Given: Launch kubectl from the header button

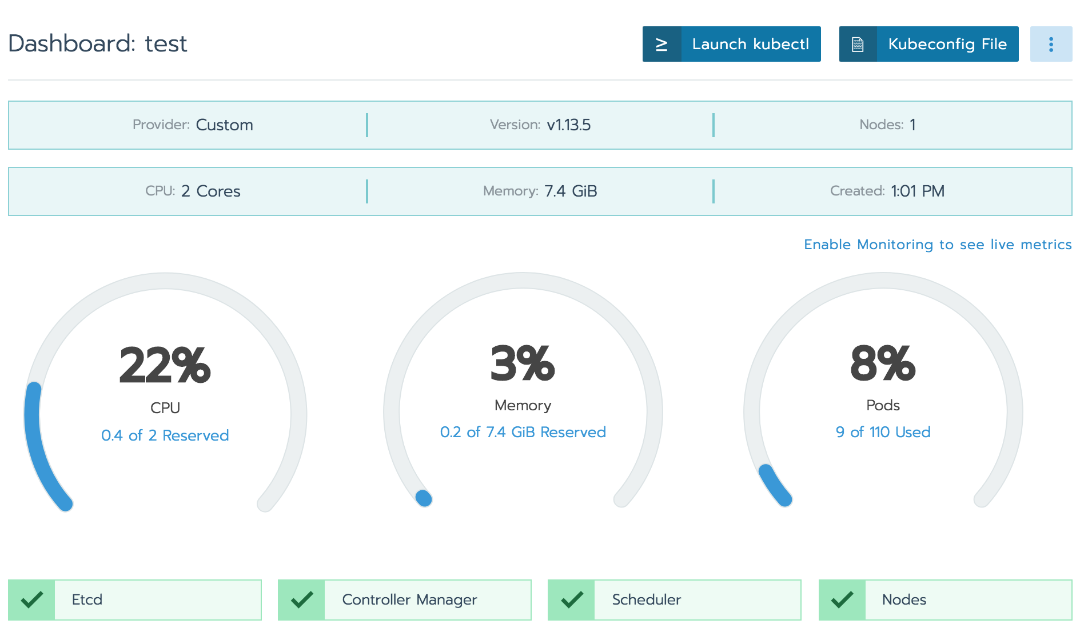Looking at the screenshot, I should tap(732, 44).
